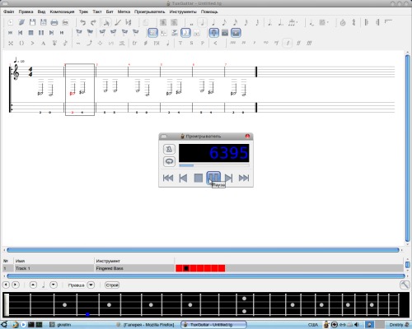
Task: Click the print icon in toolbar
Action: (54, 22)
